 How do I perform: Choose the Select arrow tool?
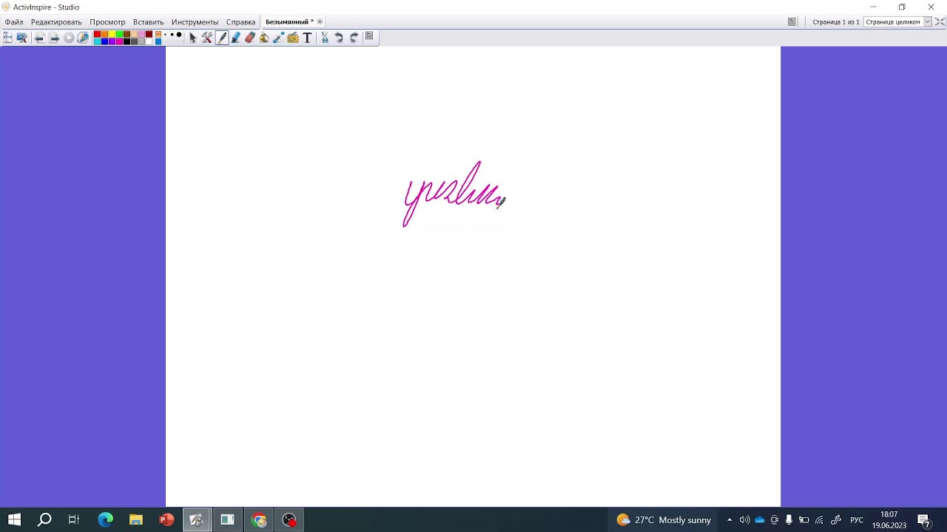tap(192, 37)
